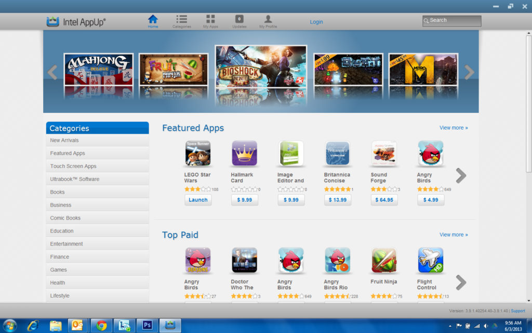The image size is (532, 333).
Task: Select the Business category
Action: click(97, 205)
